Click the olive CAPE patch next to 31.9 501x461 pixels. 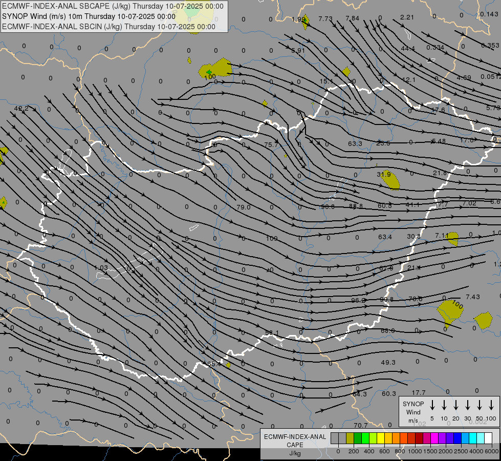391,181
